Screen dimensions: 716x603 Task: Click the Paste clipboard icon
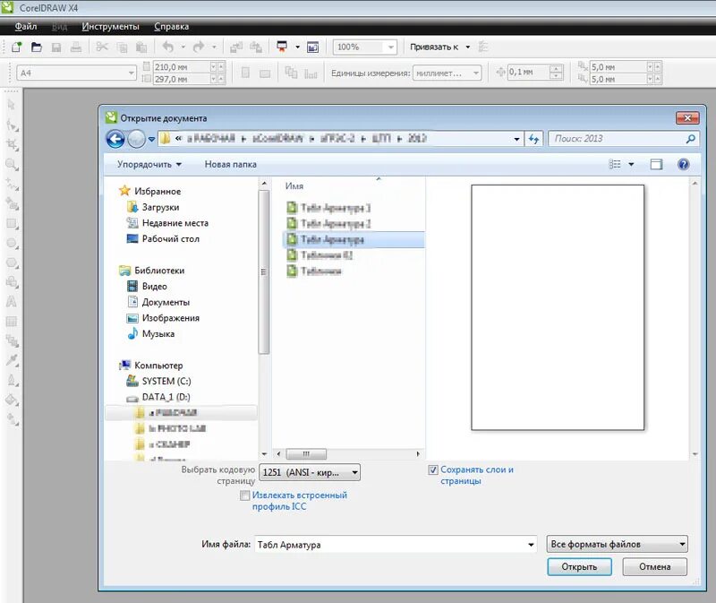[141, 47]
